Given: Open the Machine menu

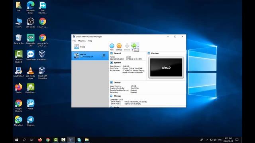Looking at the screenshot, I should pyautogui.click(x=82, y=41).
